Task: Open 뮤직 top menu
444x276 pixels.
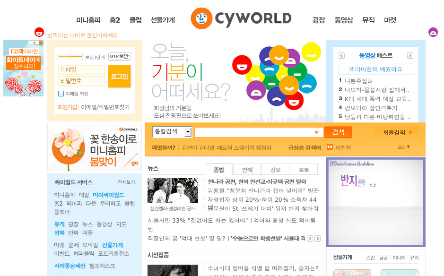Action: [x=368, y=20]
